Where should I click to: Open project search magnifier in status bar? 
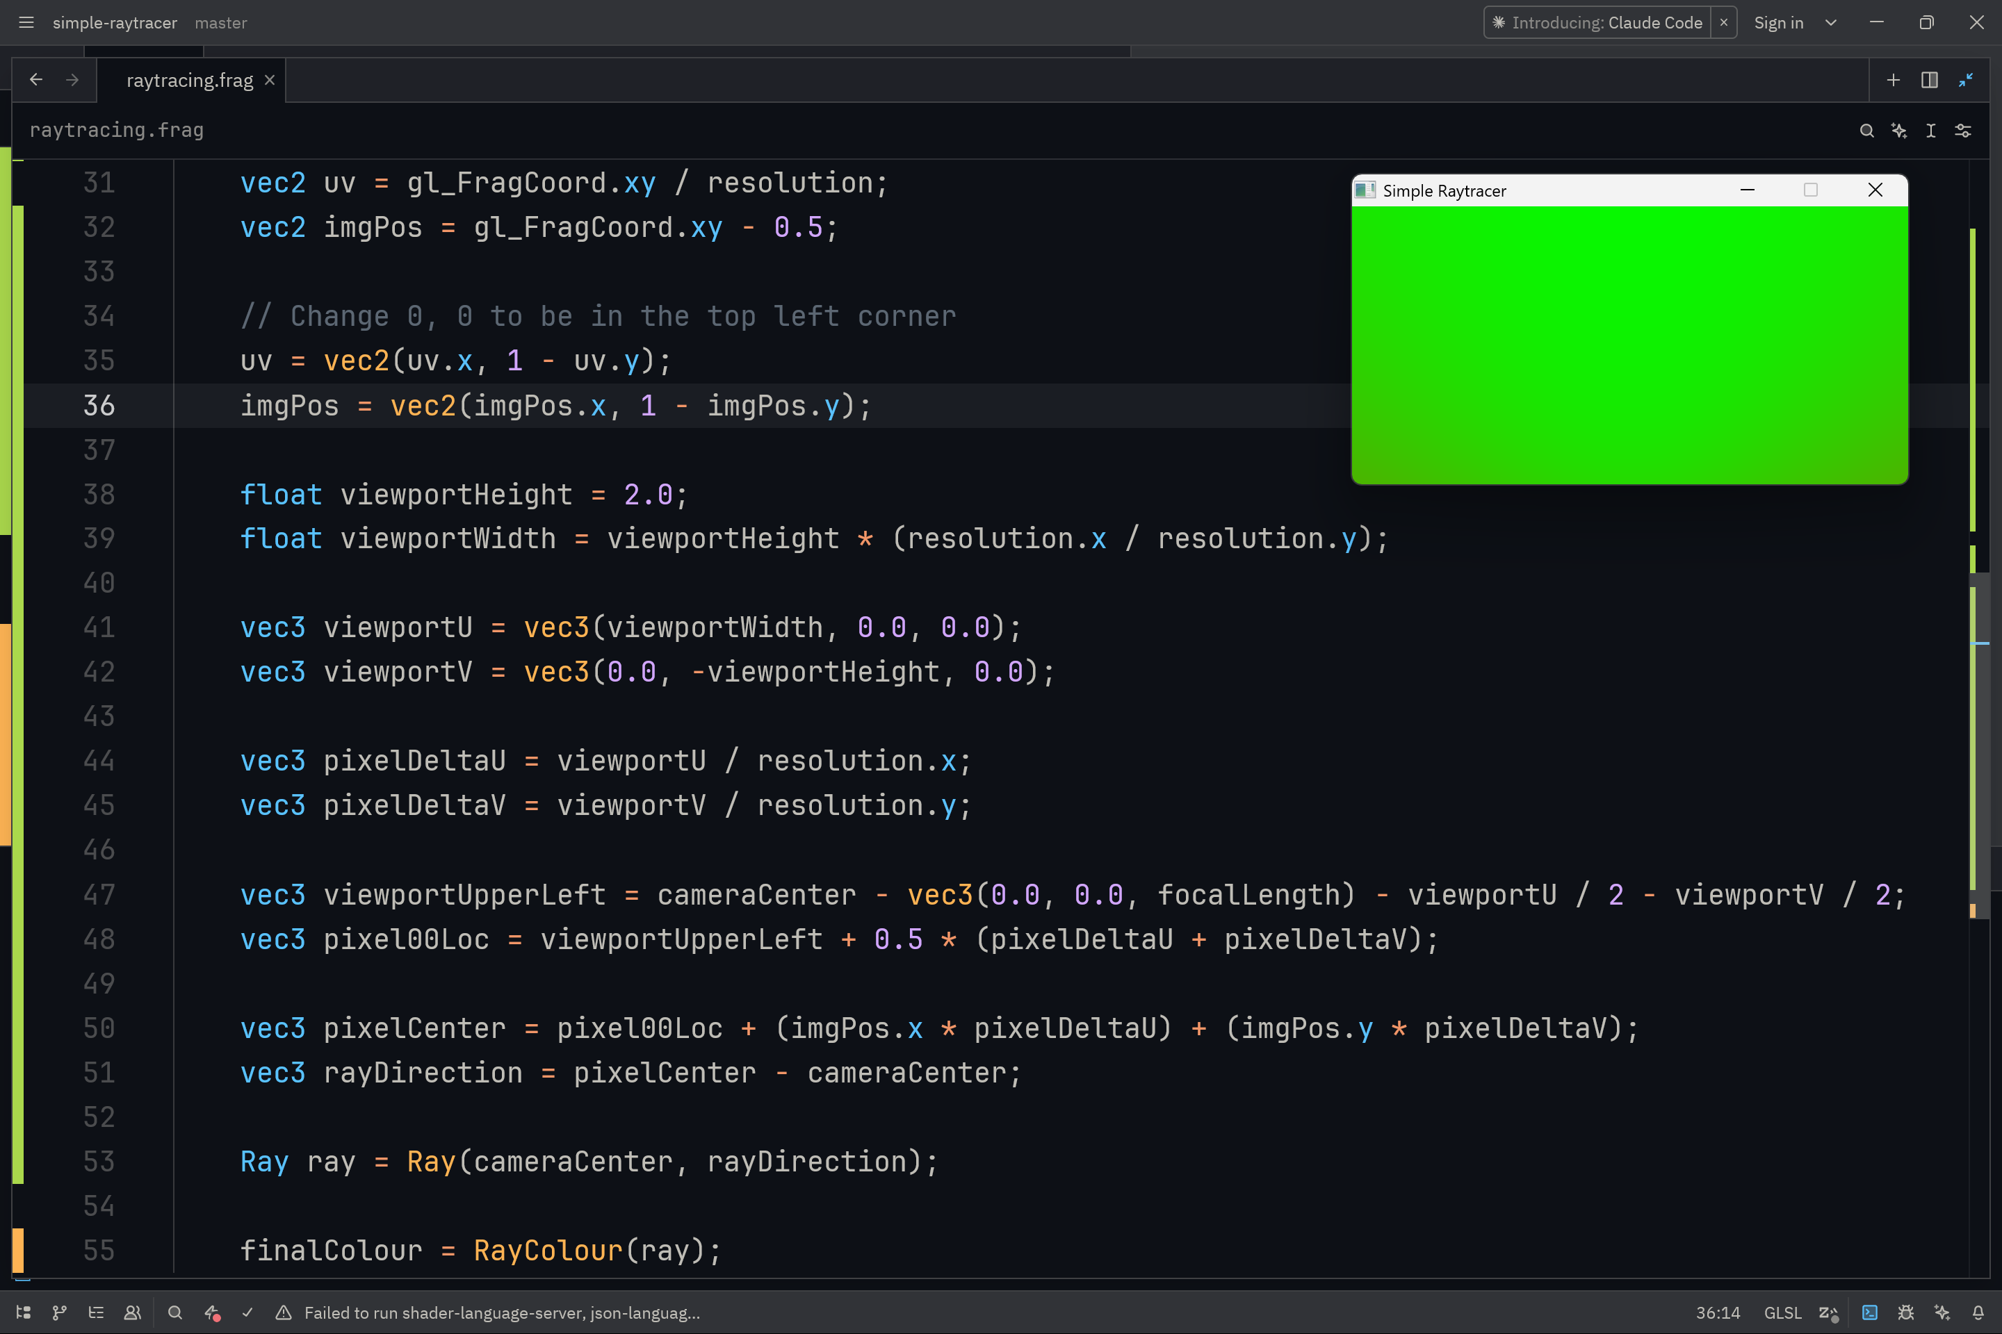coord(175,1312)
